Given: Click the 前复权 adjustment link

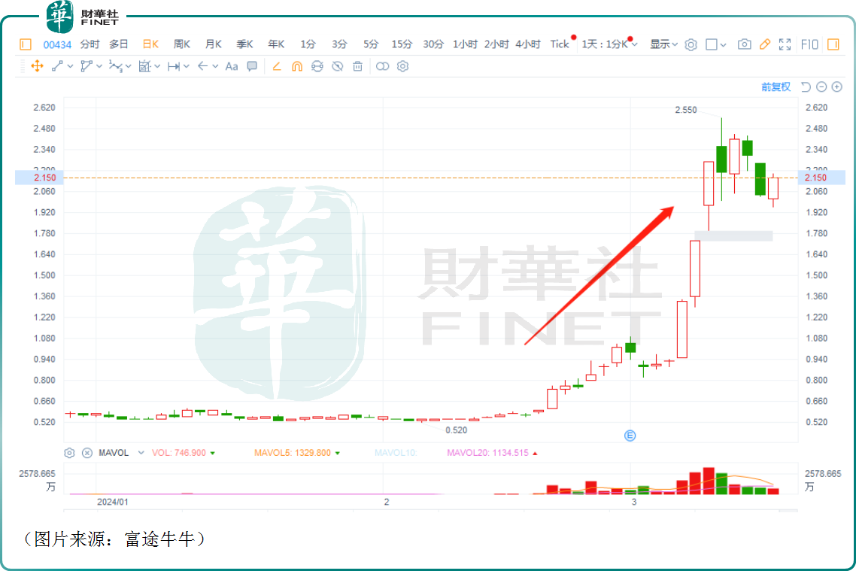Looking at the screenshot, I should click(776, 87).
